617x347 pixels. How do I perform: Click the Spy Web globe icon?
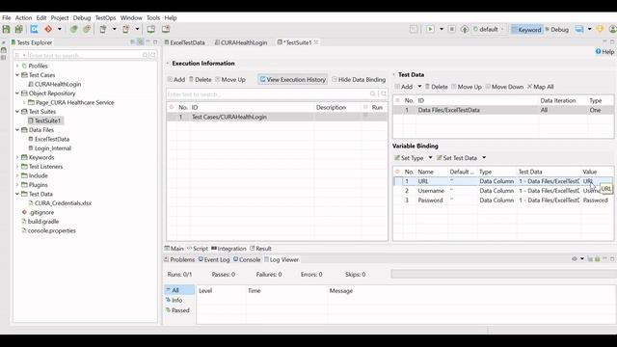(x=87, y=29)
